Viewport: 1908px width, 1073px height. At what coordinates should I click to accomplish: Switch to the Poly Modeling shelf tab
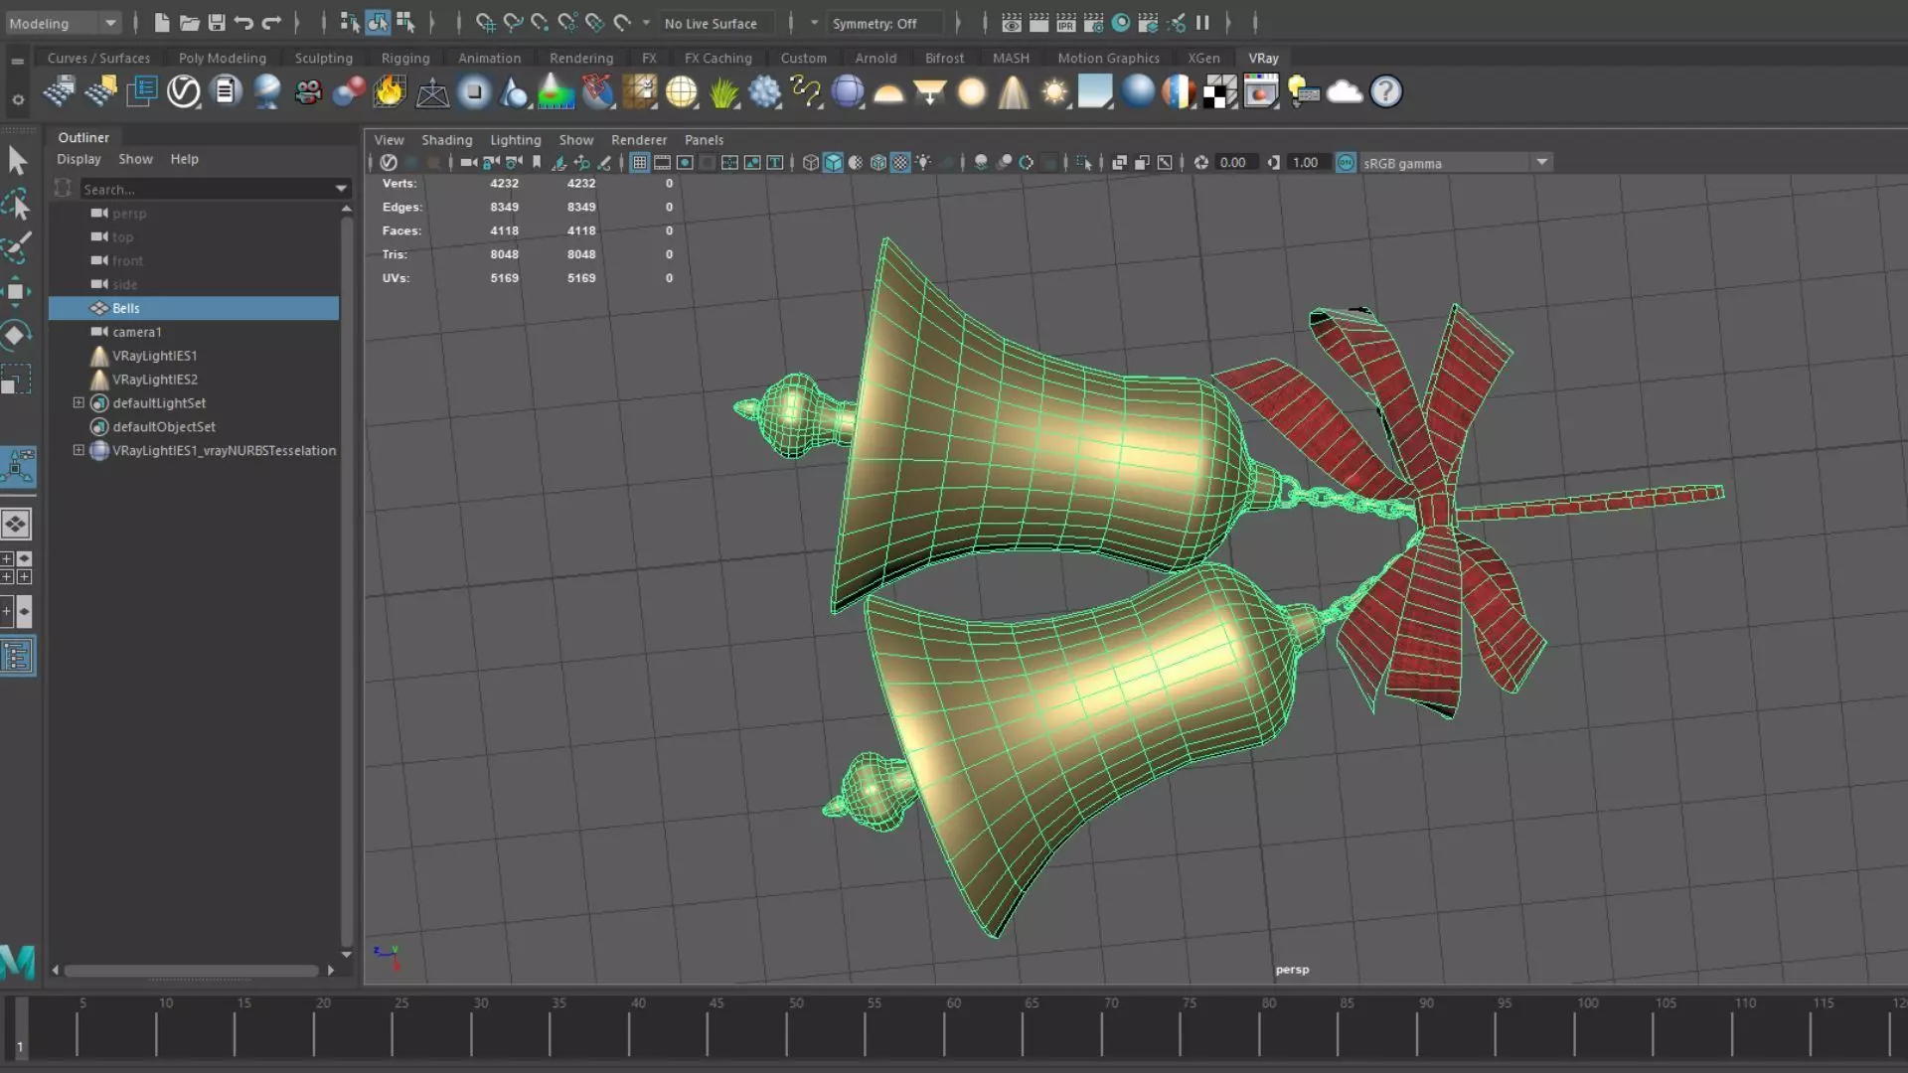click(x=222, y=59)
